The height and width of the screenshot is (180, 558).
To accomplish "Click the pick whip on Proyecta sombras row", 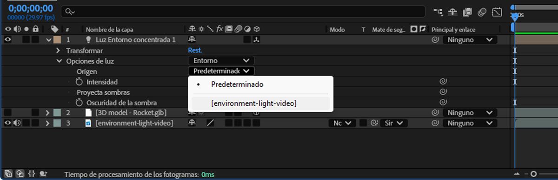I will [x=443, y=92].
